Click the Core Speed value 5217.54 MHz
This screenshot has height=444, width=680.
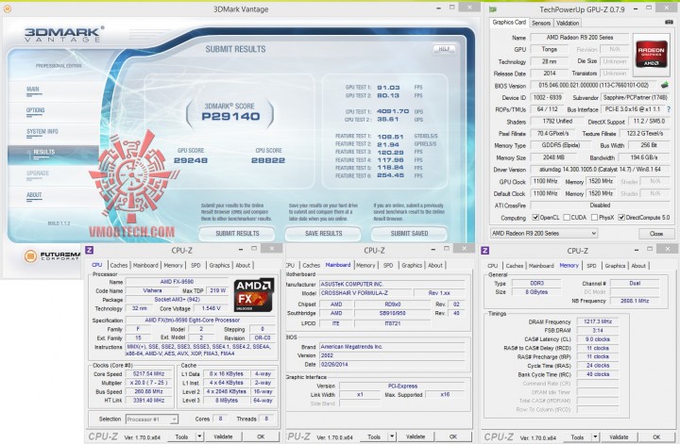tap(149, 374)
